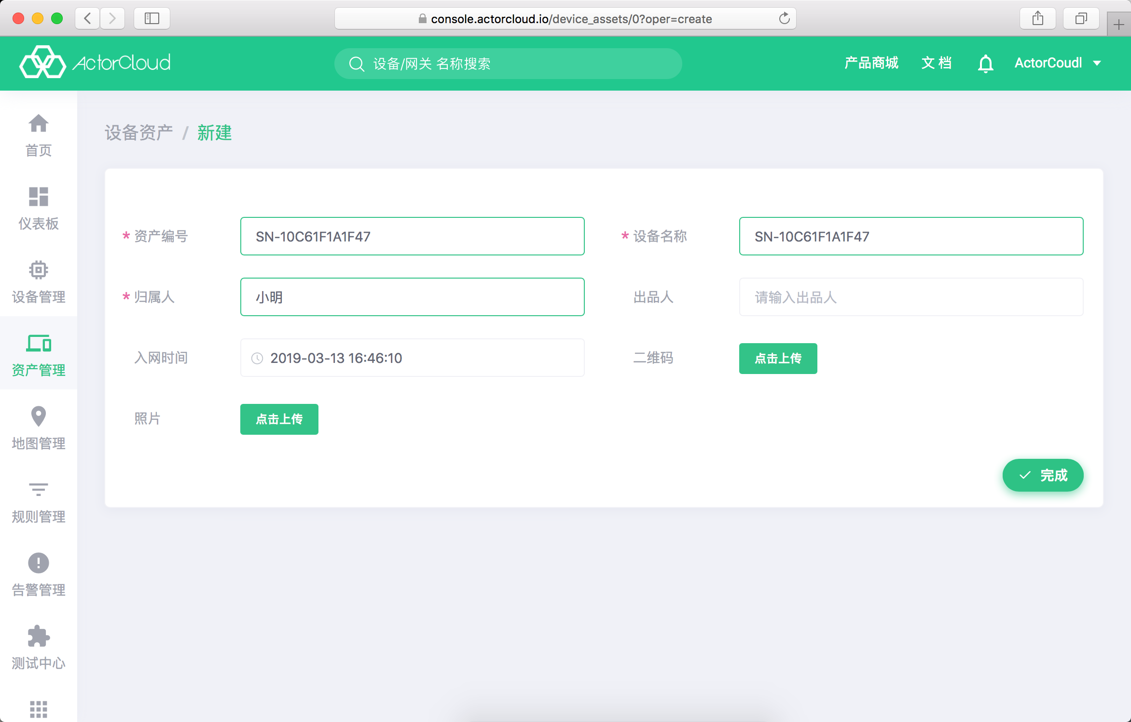Click the 完成 submit button

pos(1043,475)
